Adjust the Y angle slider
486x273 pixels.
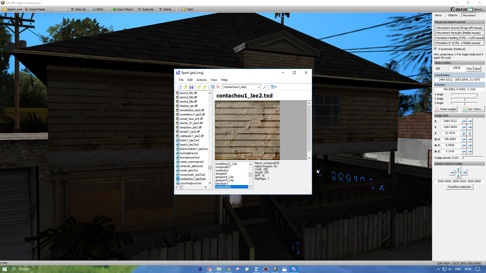point(464,99)
